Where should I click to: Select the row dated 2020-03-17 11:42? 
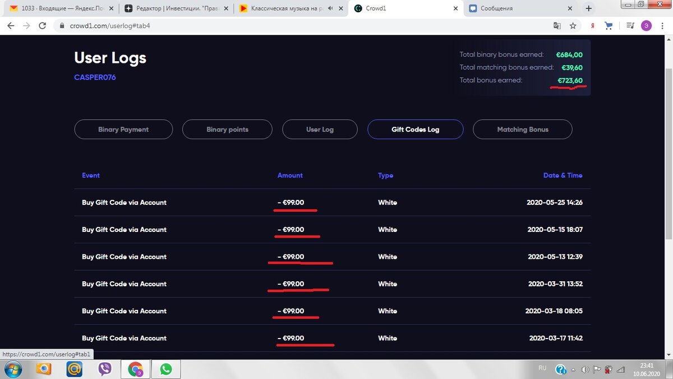[332, 338]
